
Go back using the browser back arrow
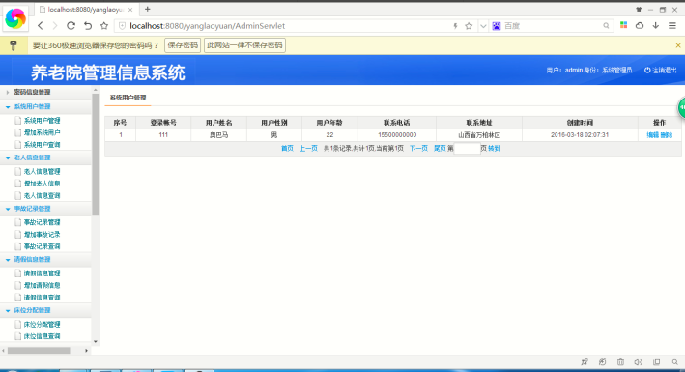[41, 26]
